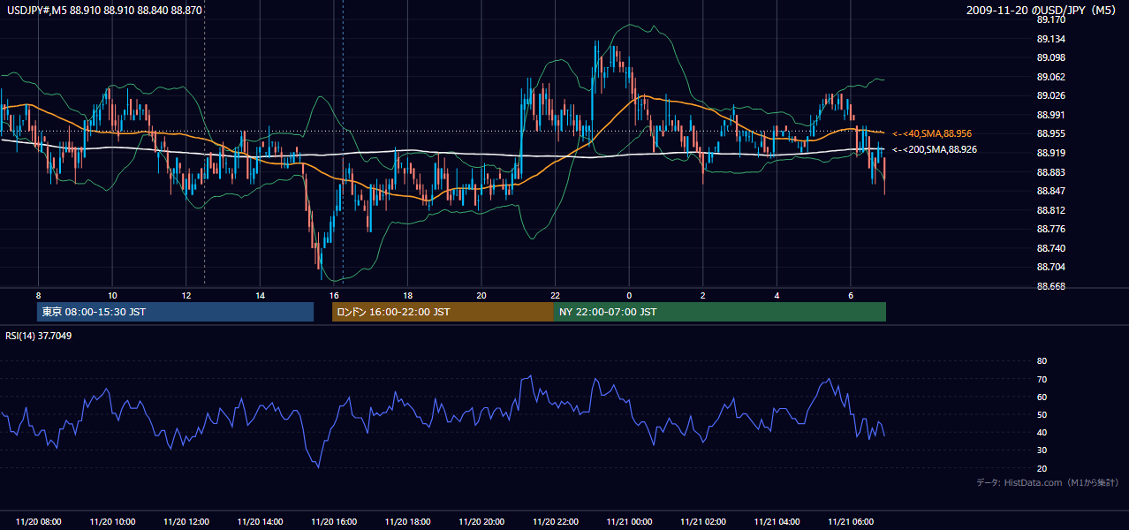
Task: Click the 40 SMA 88.956 label
Action: click(x=932, y=133)
